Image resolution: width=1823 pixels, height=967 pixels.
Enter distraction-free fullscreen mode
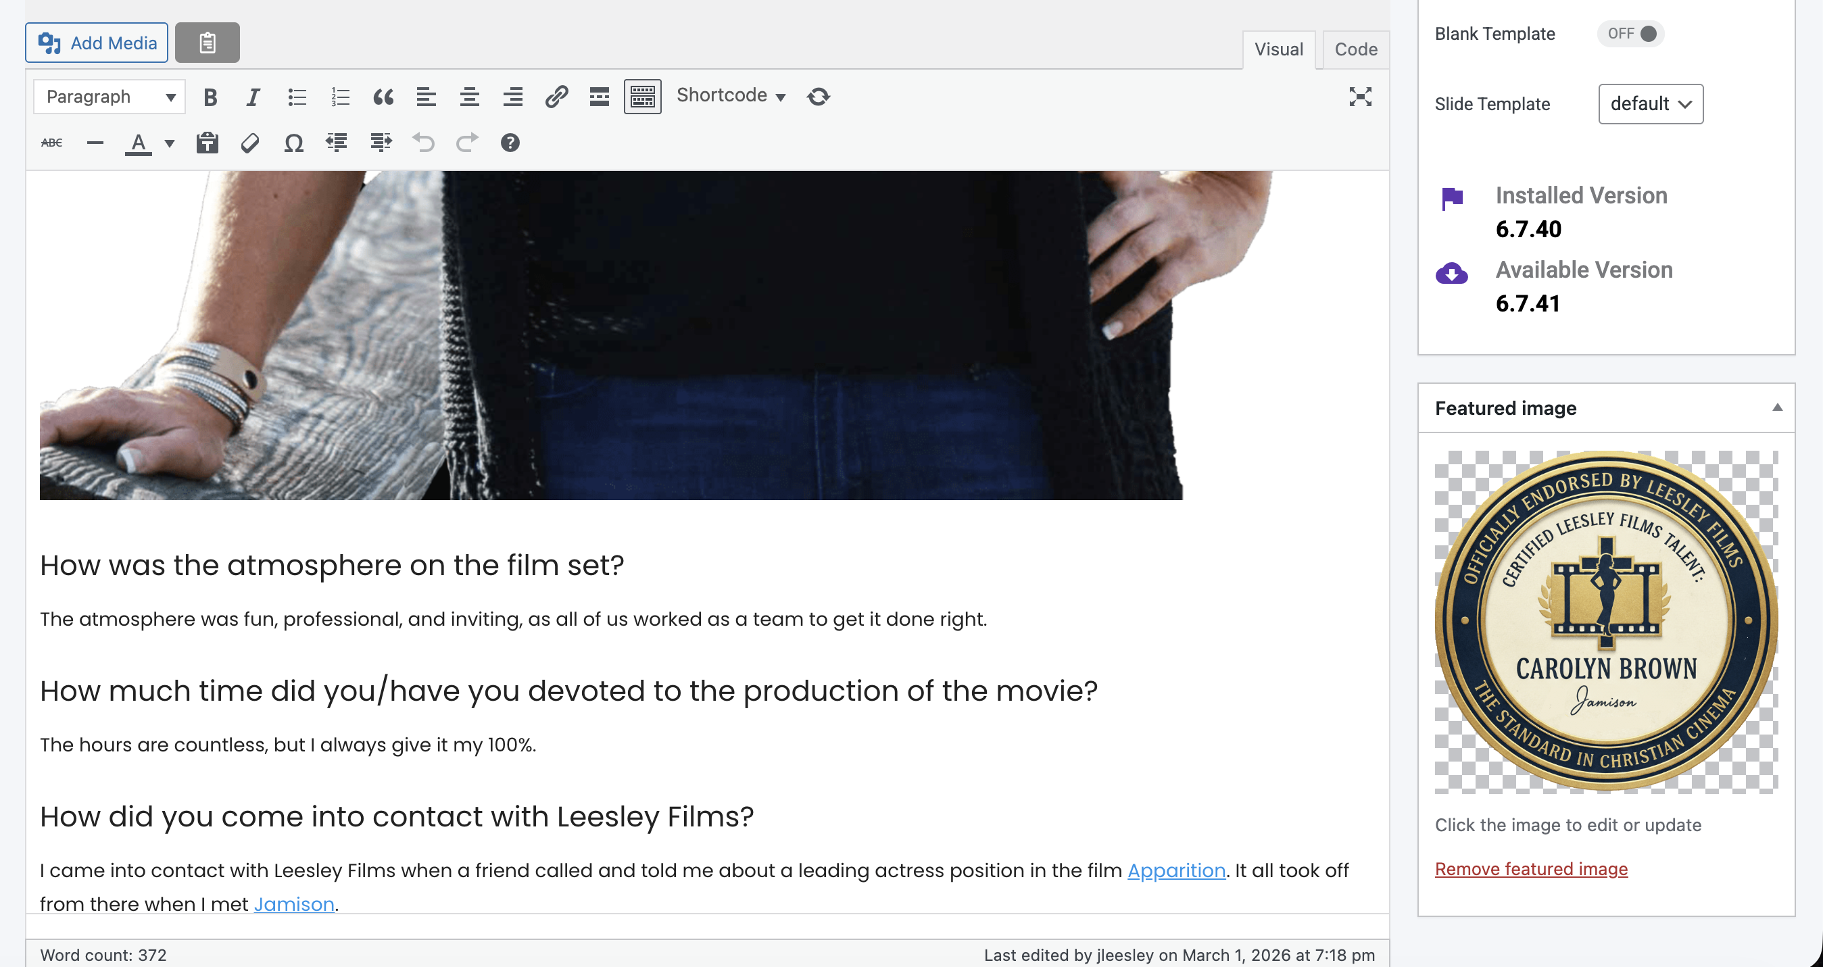(1359, 97)
